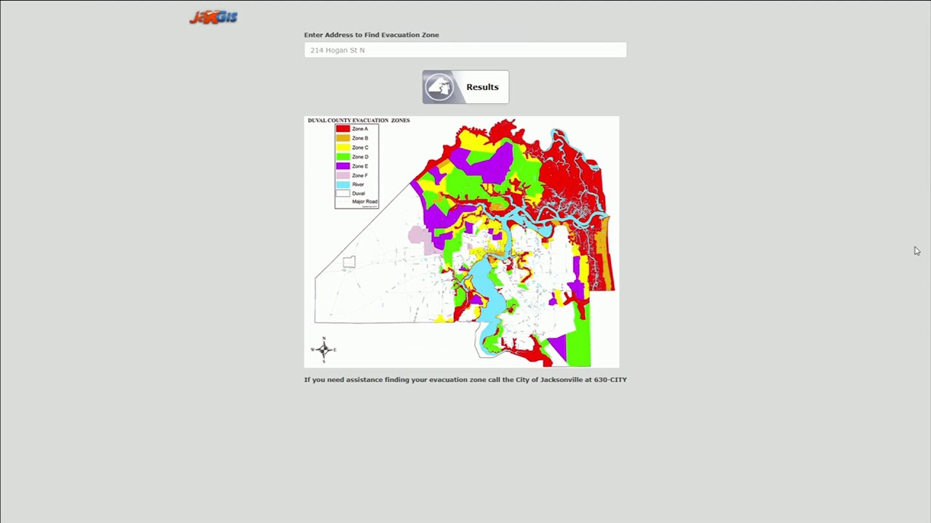The width and height of the screenshot is (931, 523).
Task: Click the Zone A red legend swatch
Action: point(343,129)
